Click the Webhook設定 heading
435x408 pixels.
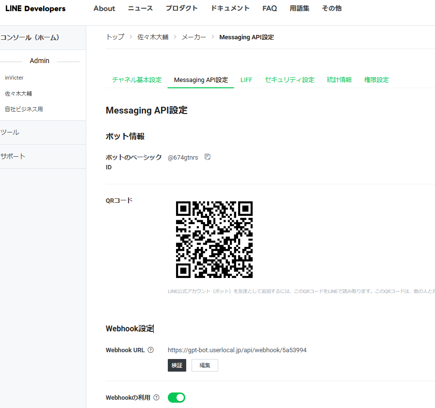click(129, 328)
